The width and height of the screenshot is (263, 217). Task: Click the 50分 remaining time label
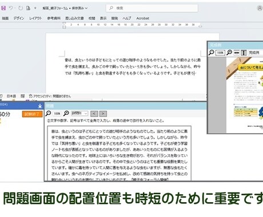pos(5,114)
